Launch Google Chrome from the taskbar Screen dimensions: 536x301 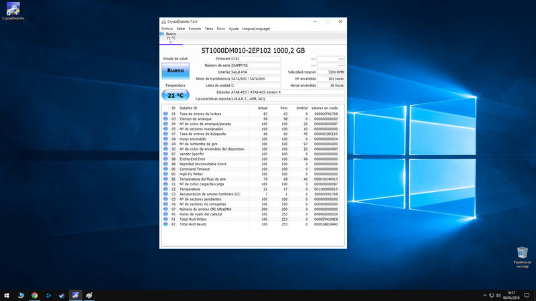pyautogui.click(x=35, y=296)
